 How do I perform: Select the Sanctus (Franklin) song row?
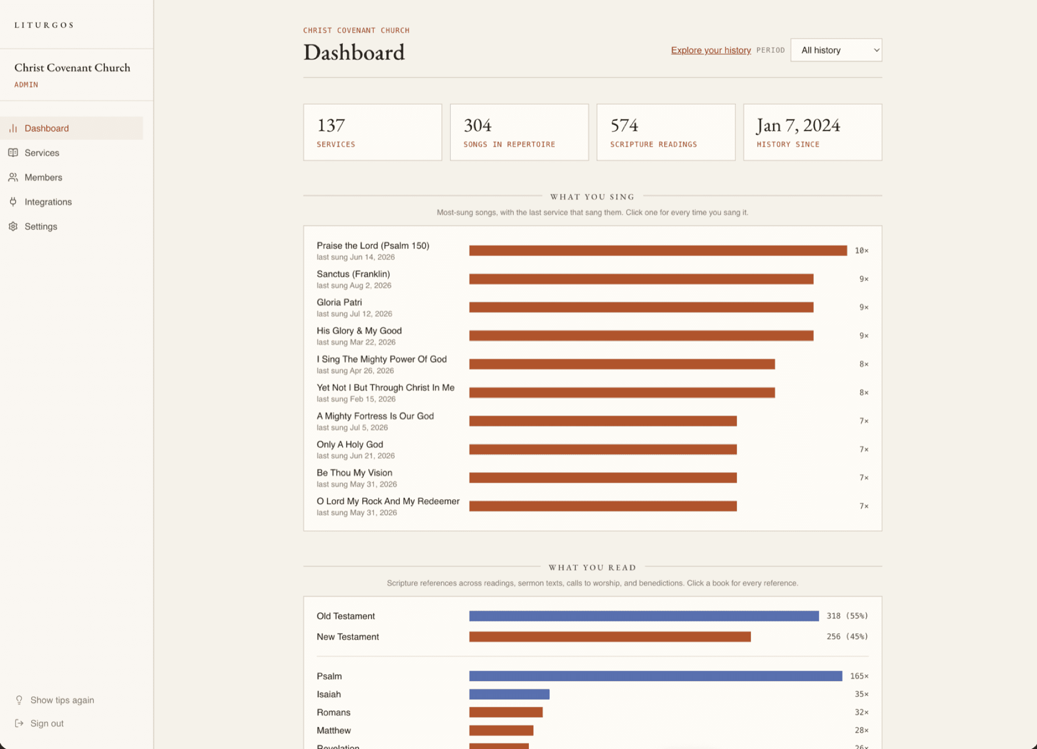[x=592, y=279]
